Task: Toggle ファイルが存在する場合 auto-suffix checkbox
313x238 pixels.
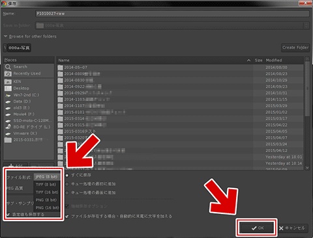Action: tap(67, 217)
